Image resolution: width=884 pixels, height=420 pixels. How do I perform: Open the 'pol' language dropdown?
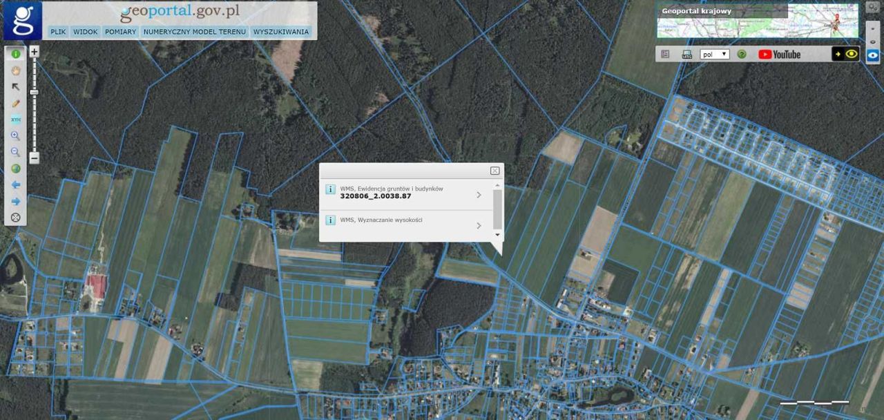pyautogui.click(x=715, y=54)
